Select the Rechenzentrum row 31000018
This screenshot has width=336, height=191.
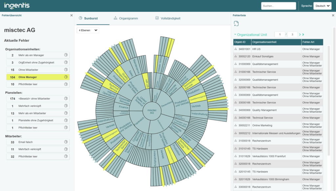[278, 141]
